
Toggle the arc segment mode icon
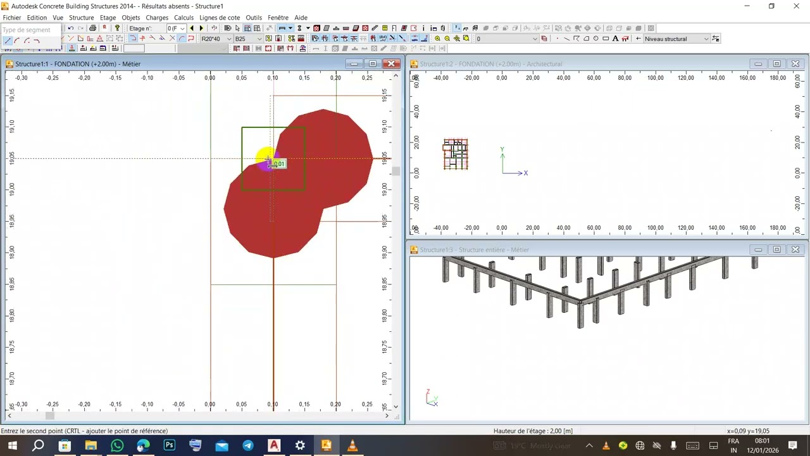(x=182, y=39)
